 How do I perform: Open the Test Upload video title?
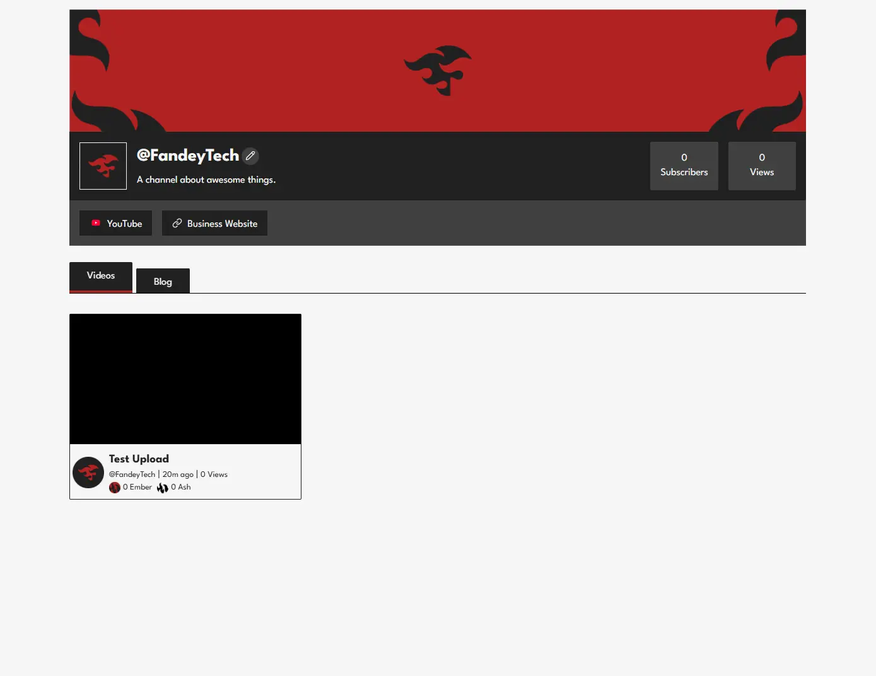pyautogui.click(x=139, y=459)
